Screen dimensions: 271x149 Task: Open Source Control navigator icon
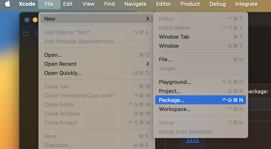click(37, 34)
